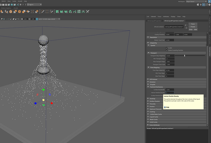Open the Attributes menu in Attribute Editor
This screenshot has height=143, width=211.
[166, 17]
